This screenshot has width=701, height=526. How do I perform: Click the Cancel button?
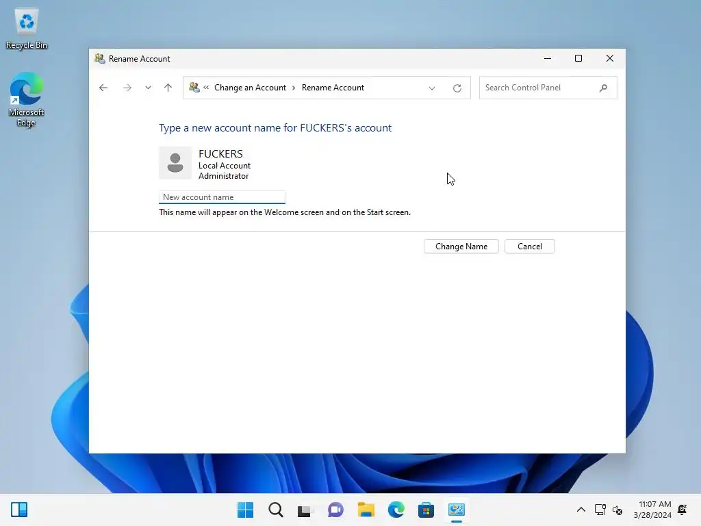[x=530, y=247]
